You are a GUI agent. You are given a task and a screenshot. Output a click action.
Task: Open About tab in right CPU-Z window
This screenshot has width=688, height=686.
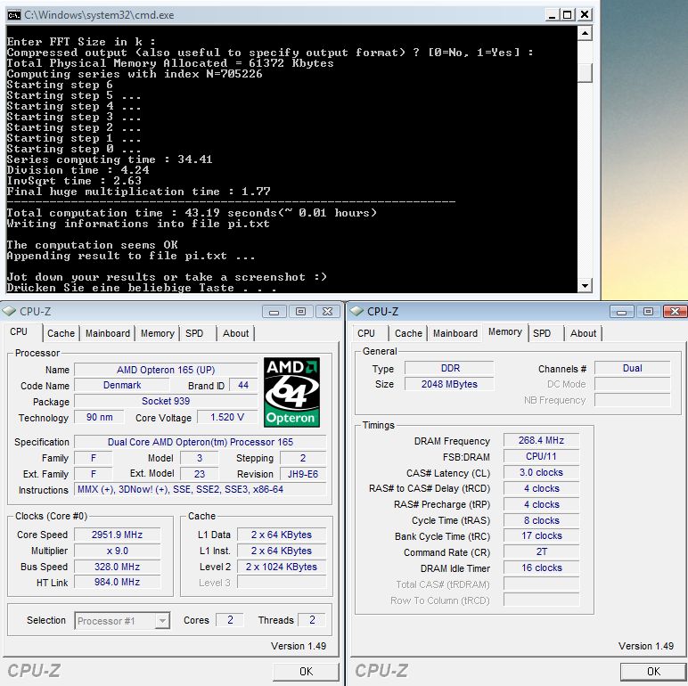[x=583, y=333]
